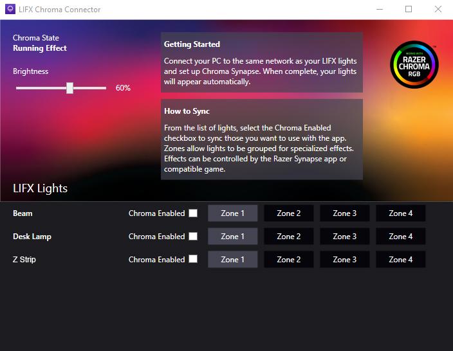This screenshot has height=351, width=453.
Task: Set Desk Lamp to Zone 3
Action: (x=345, y=237)
